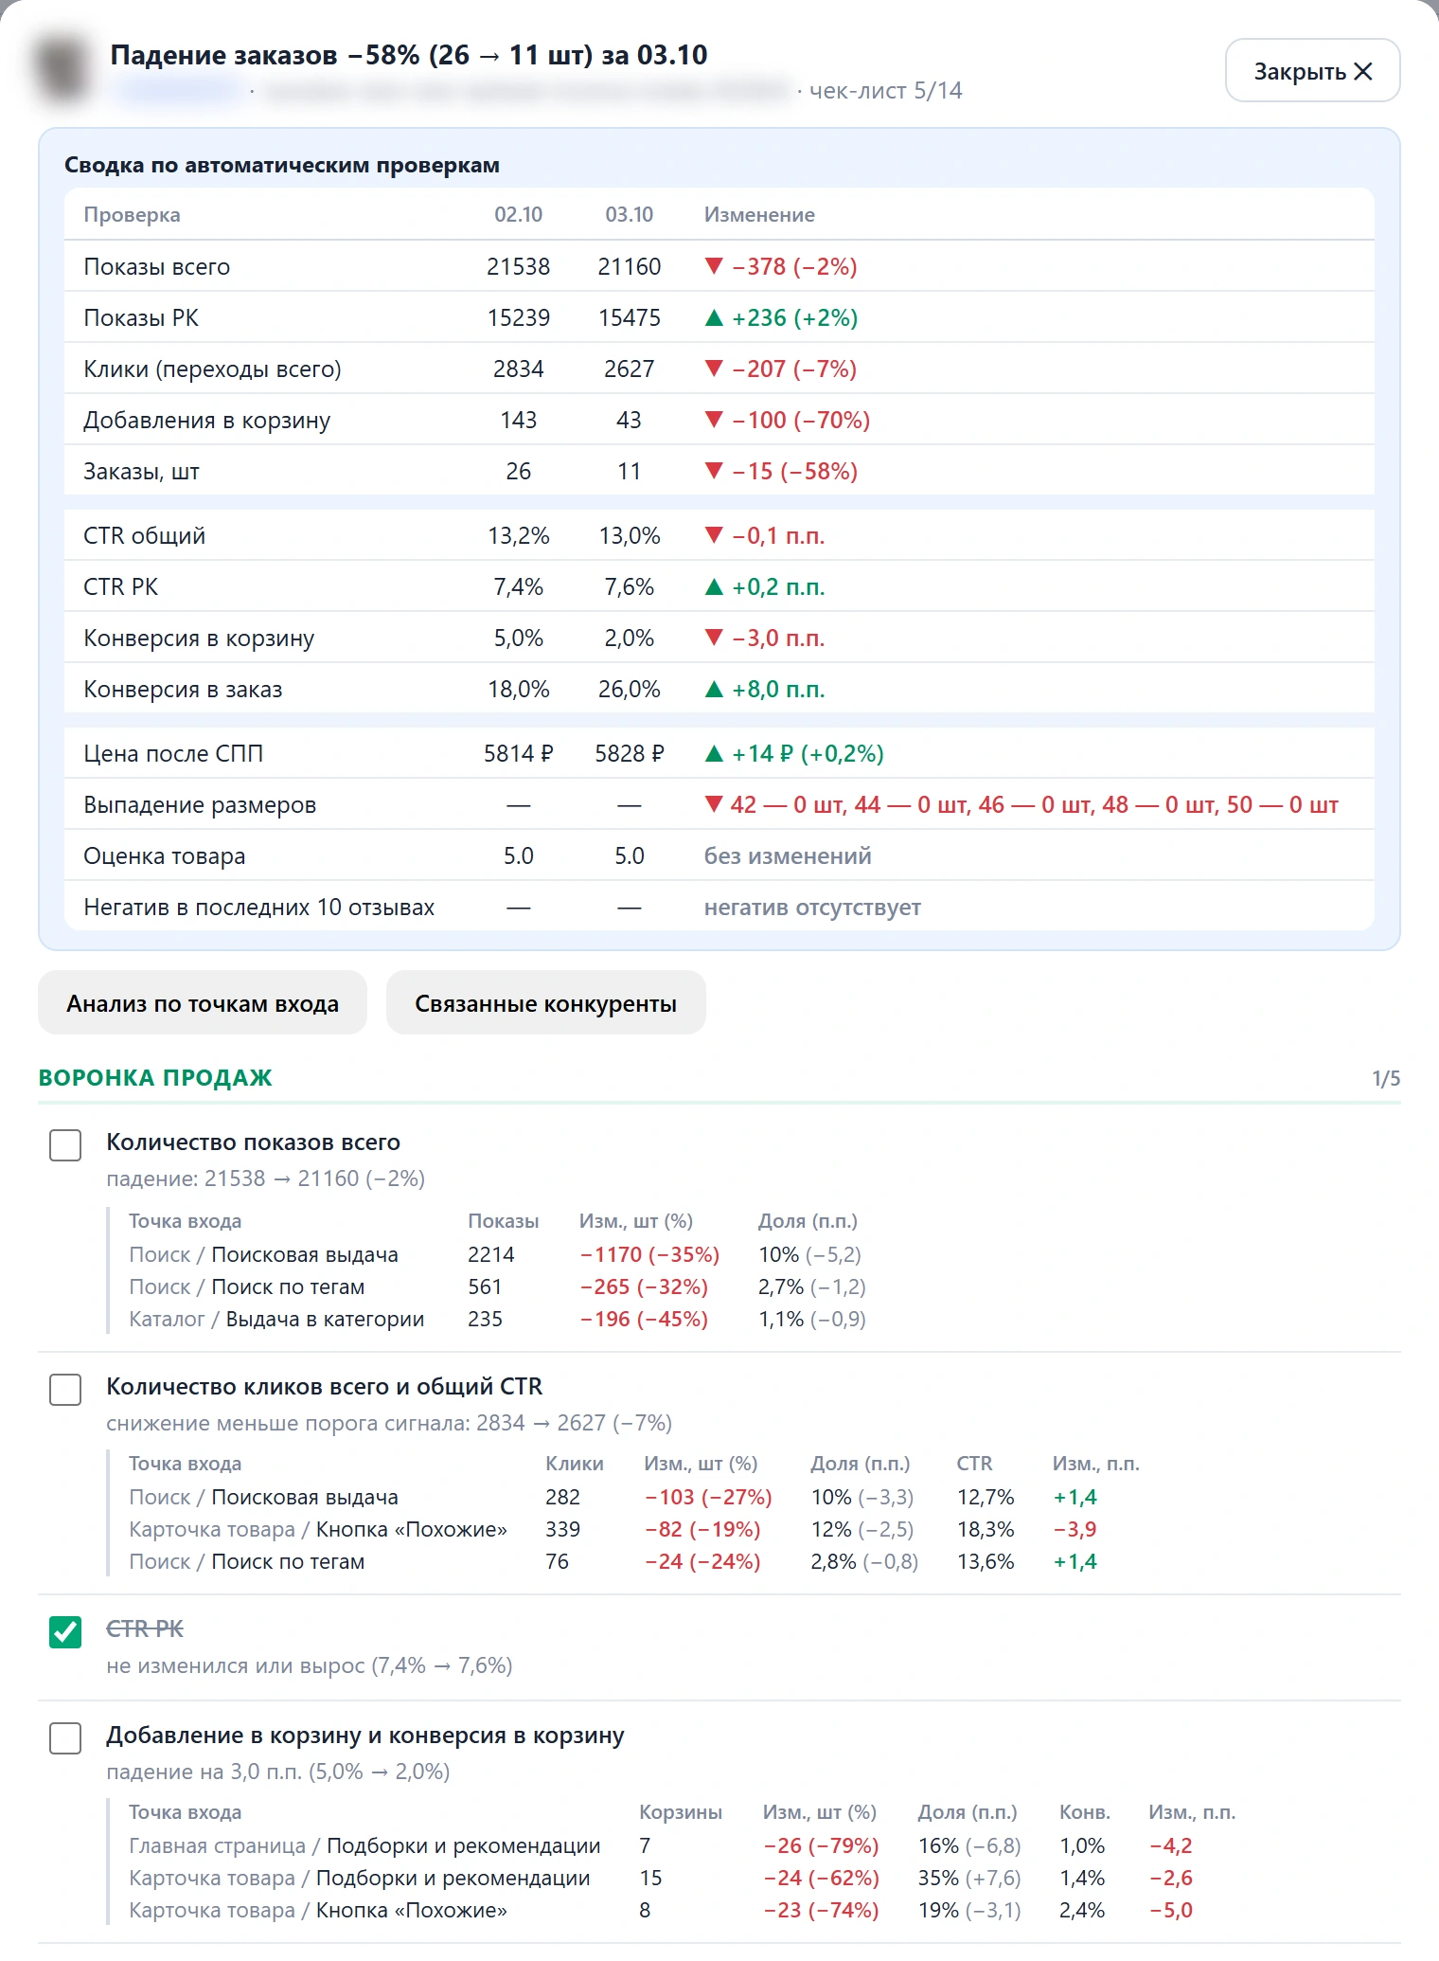Select the чек-лист 5/14 progress label

(885, 91)
